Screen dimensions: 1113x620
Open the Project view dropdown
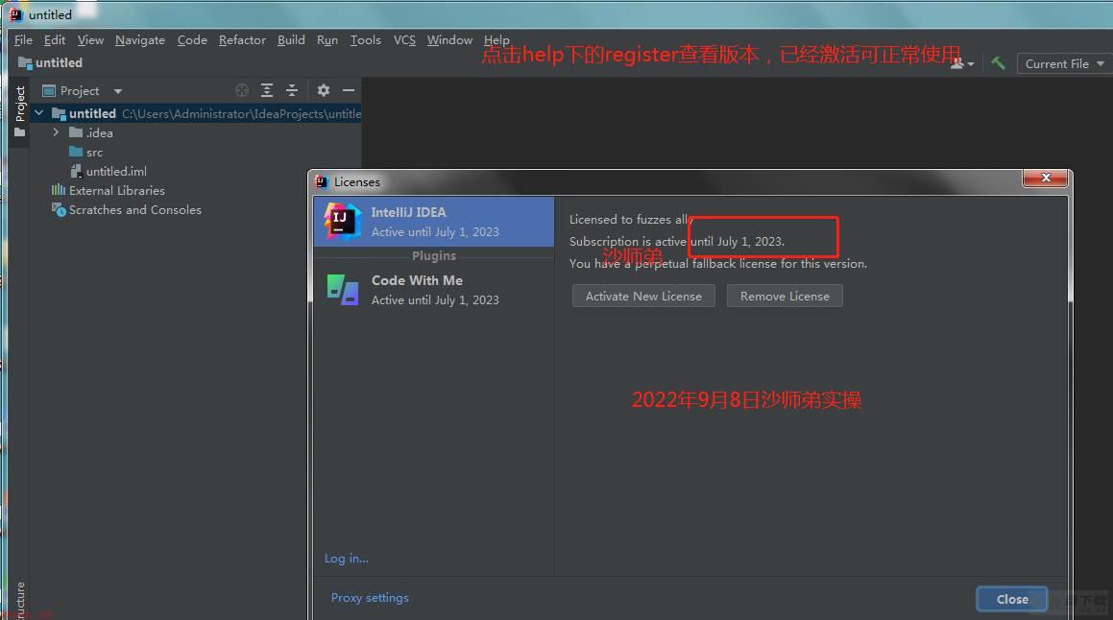pos(117,91)
